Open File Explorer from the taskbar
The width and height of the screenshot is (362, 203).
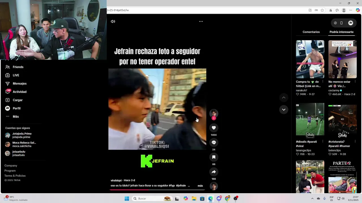pyautogui.click(x=194, y=198)
